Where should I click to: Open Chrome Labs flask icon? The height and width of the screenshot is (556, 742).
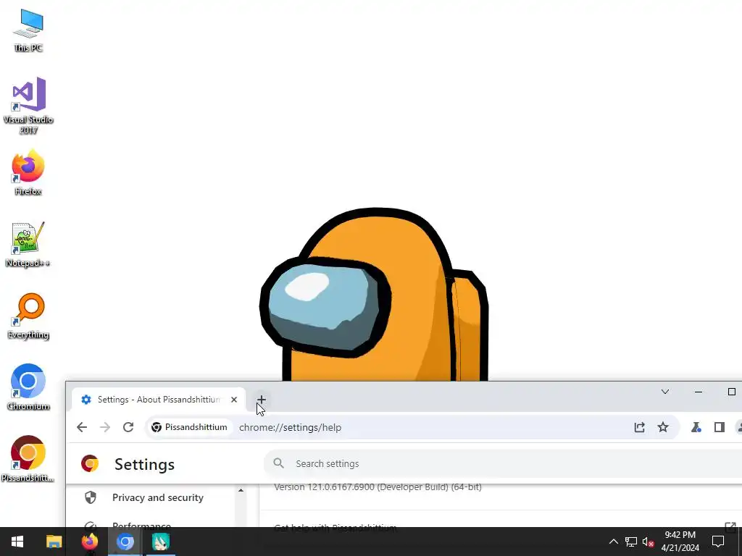(x=696, y=427)
